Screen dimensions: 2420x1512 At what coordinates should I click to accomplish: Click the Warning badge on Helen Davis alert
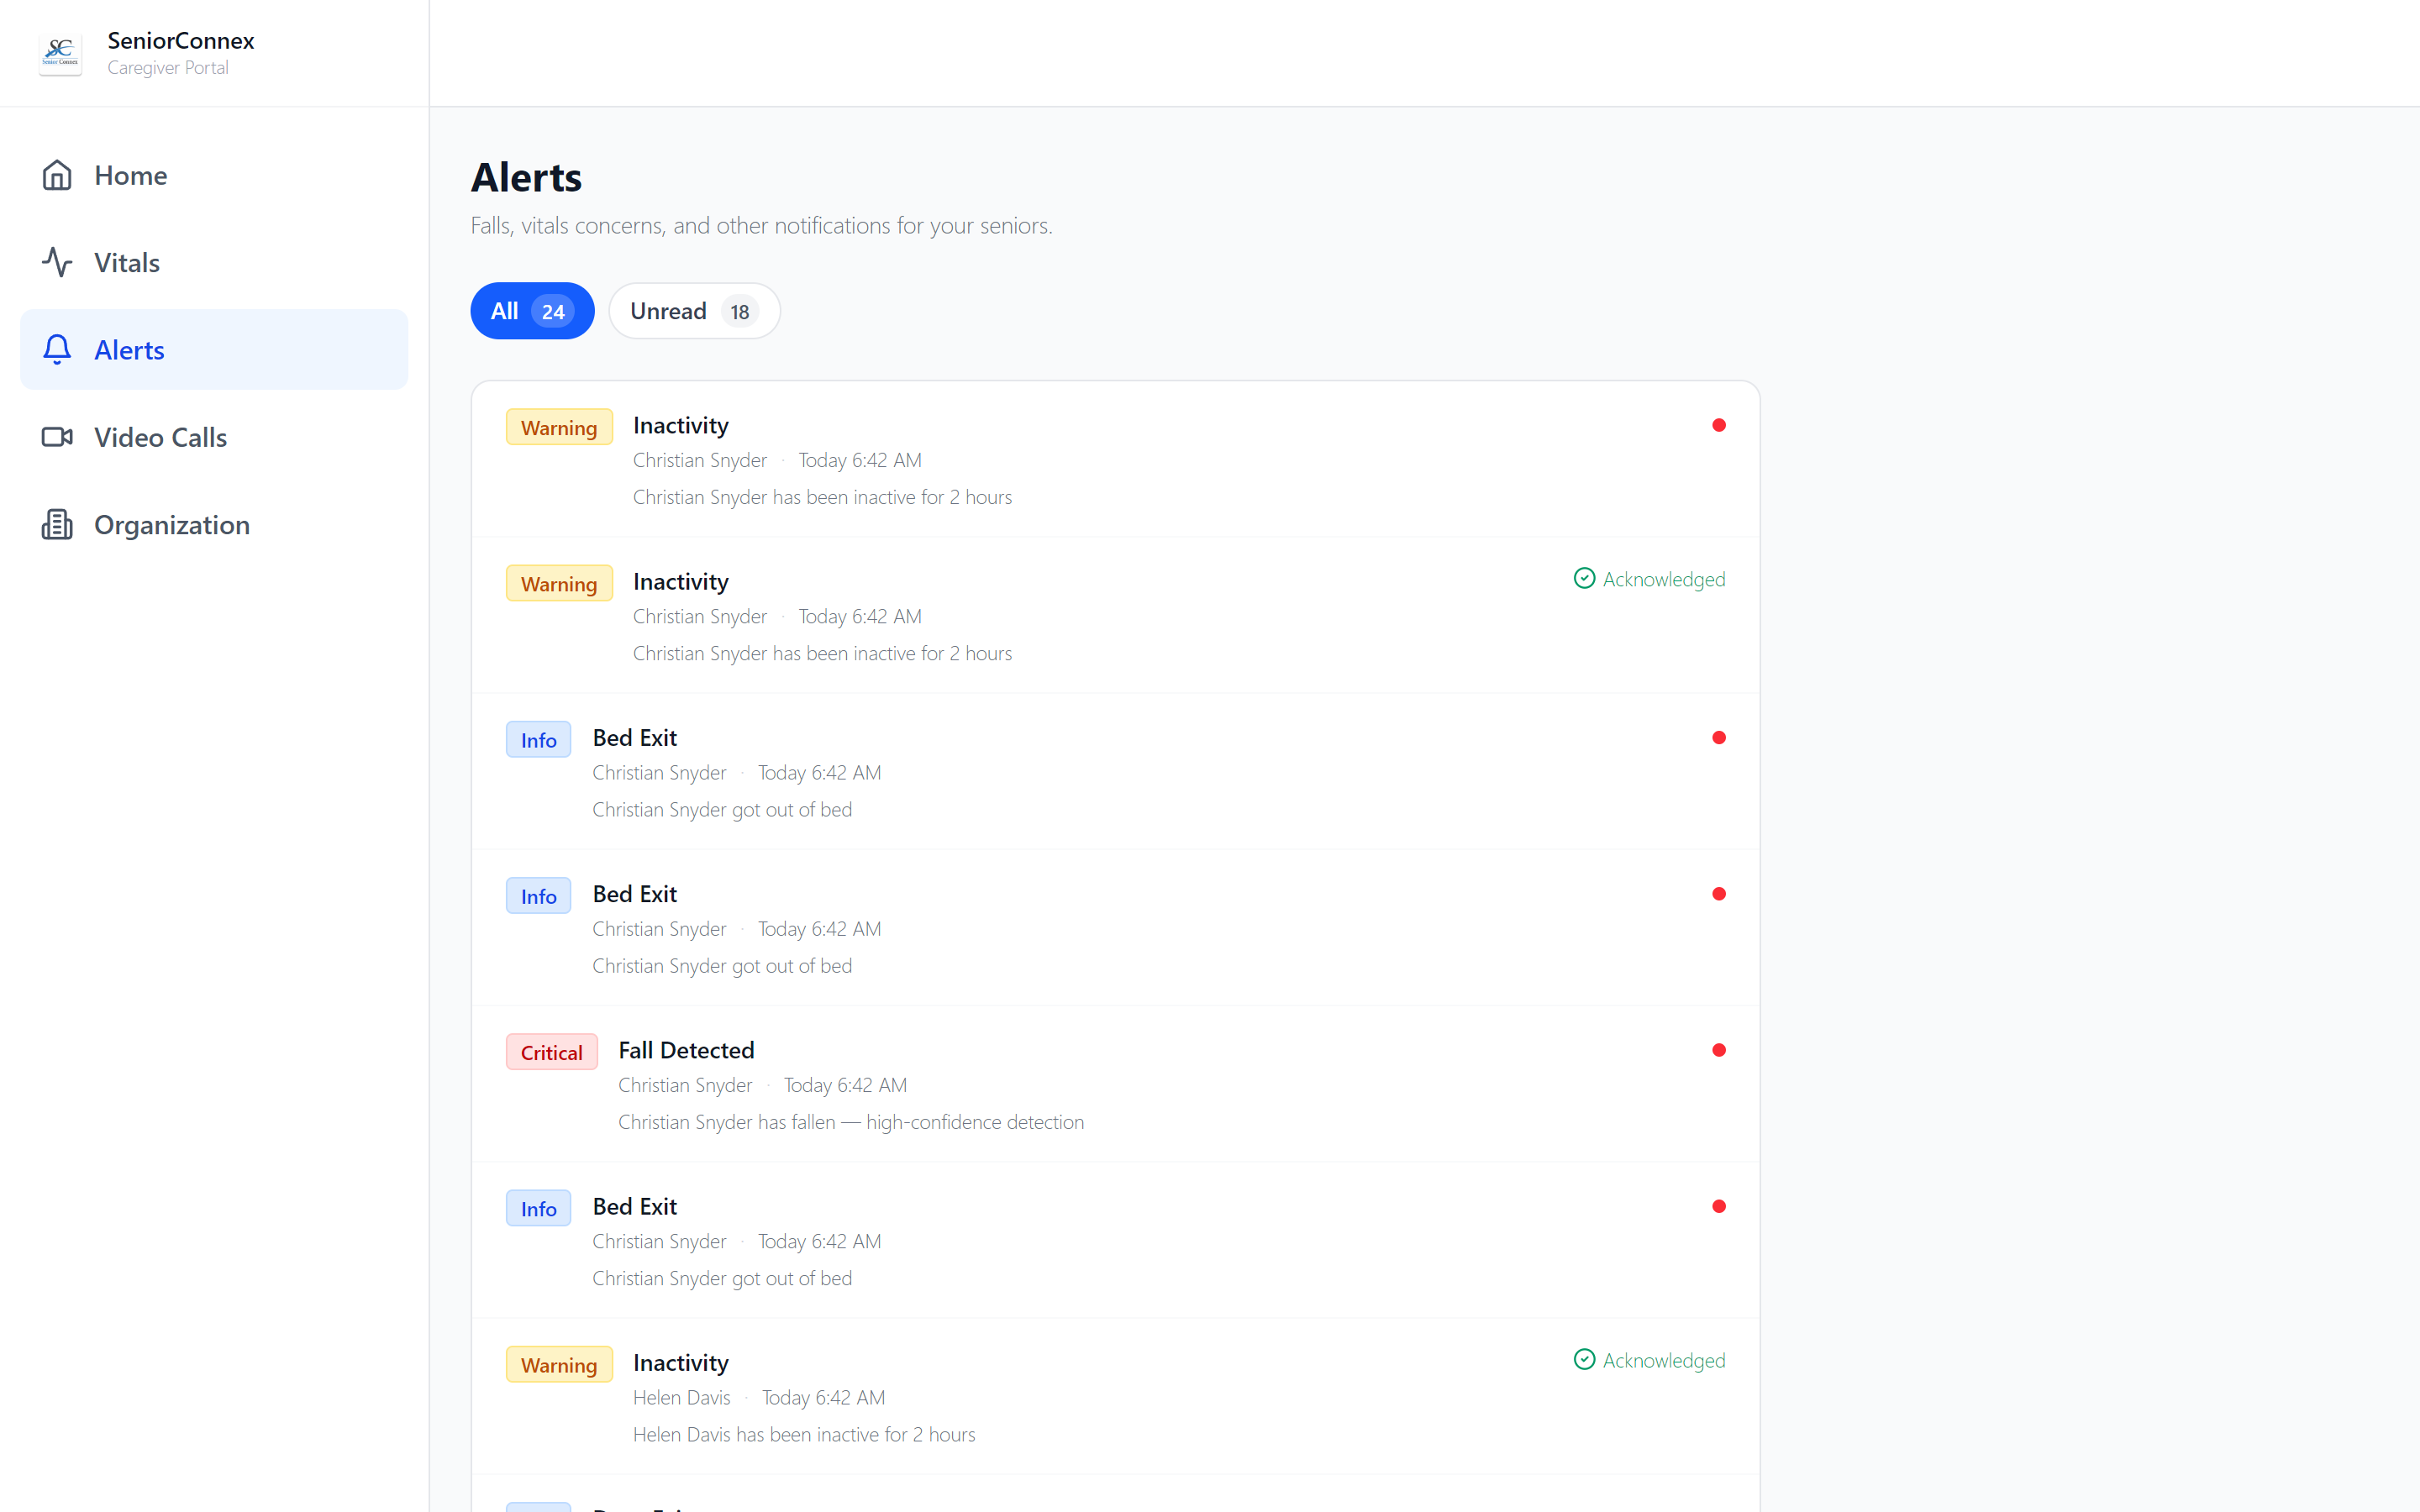(x=559, y=1364)
